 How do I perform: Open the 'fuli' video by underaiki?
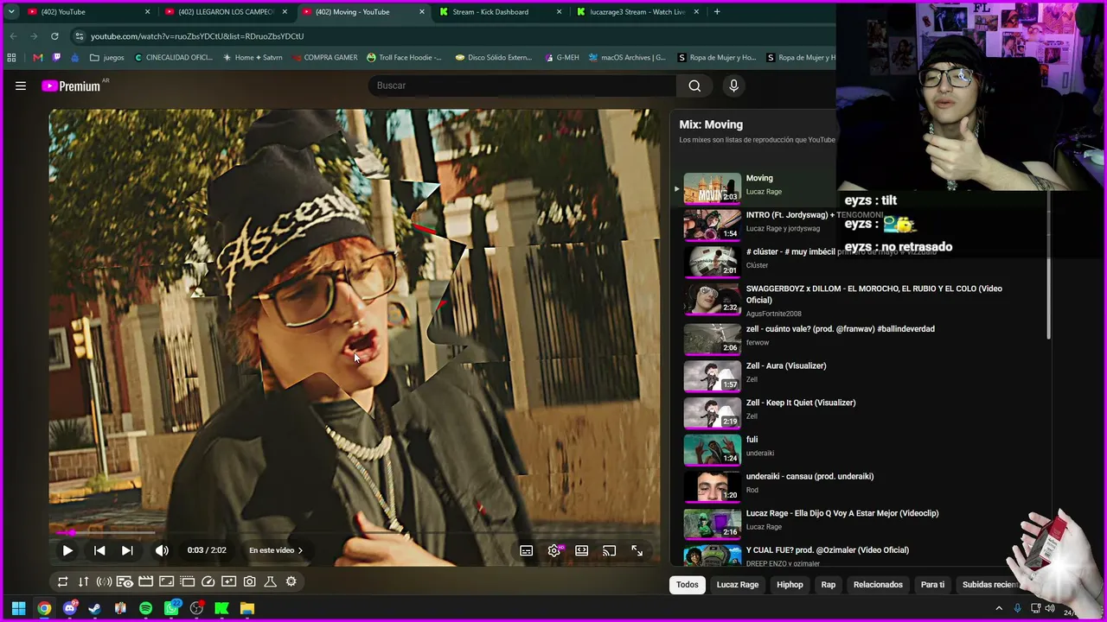click(752, 440)
